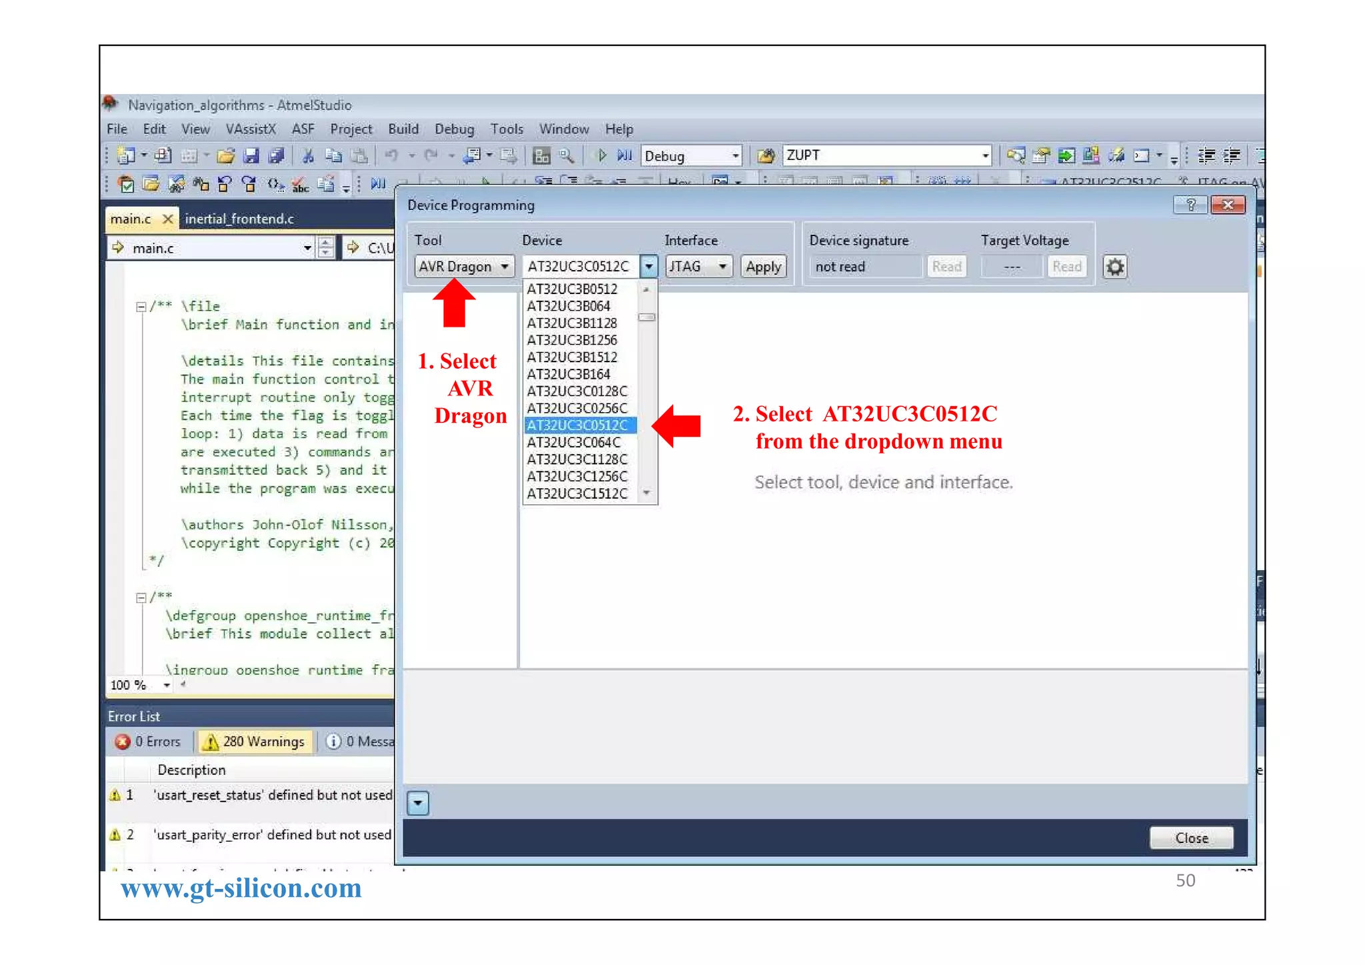Click the device list scroll down arrow
Image resolution: width=1365 pixels, height=965 pixels.
[x=647, y=494]
